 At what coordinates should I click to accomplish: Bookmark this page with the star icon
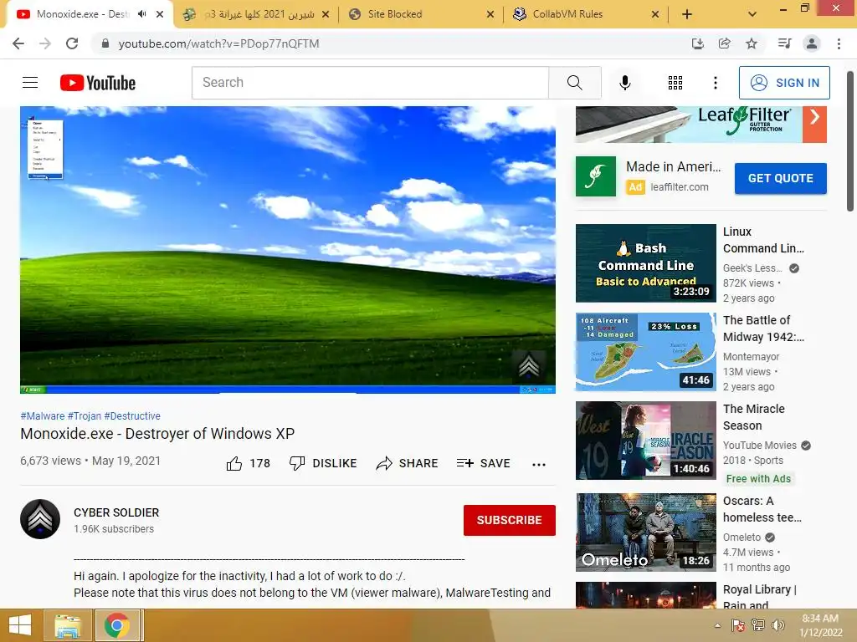click(752, 43)
